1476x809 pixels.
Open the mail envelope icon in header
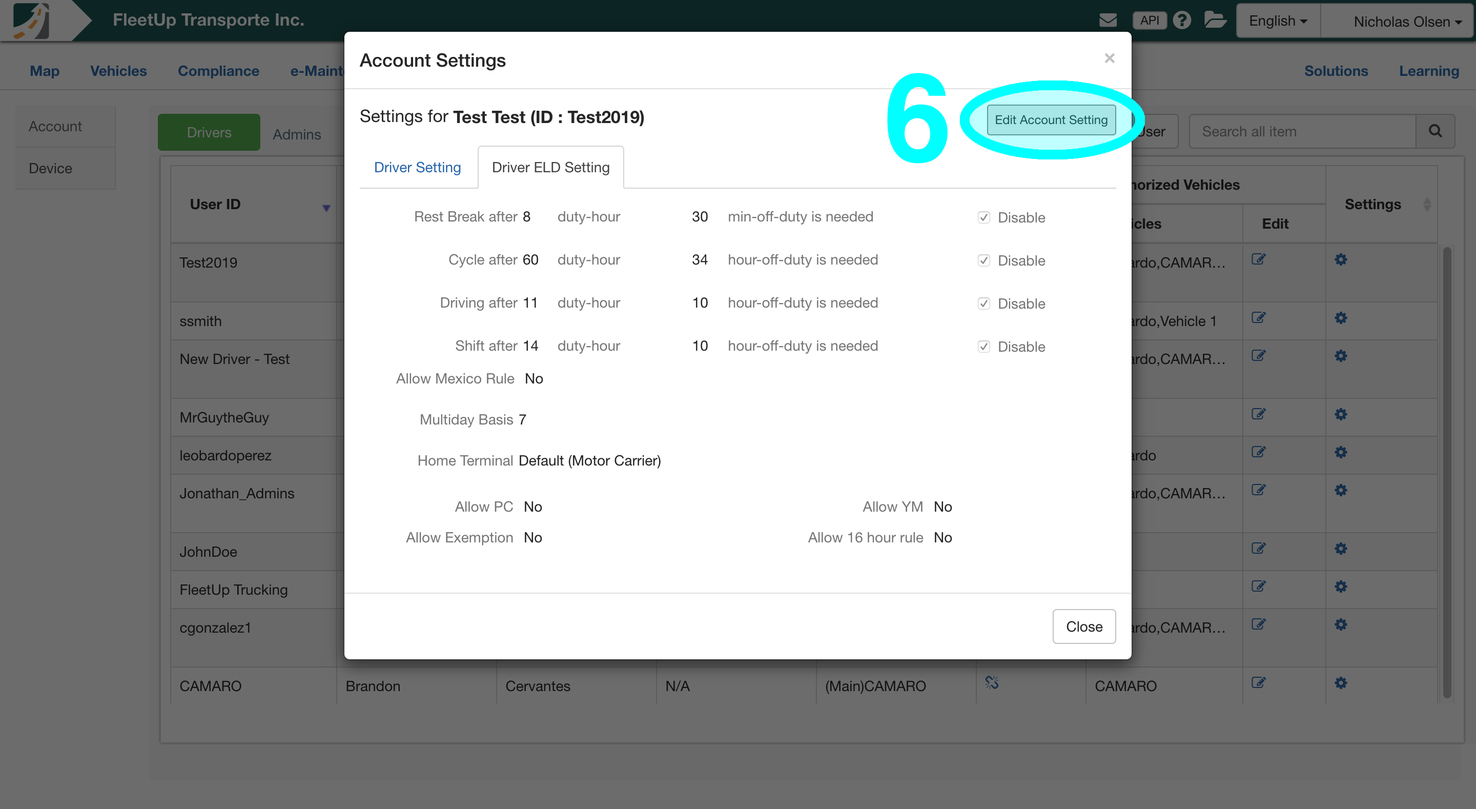(1108, 21)
